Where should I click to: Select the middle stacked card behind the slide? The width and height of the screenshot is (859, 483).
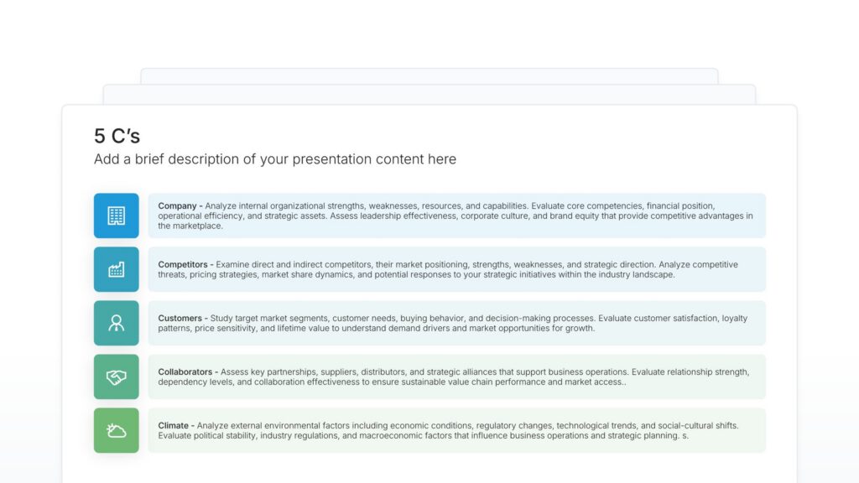pyautogui.click(x=429, y=94)
